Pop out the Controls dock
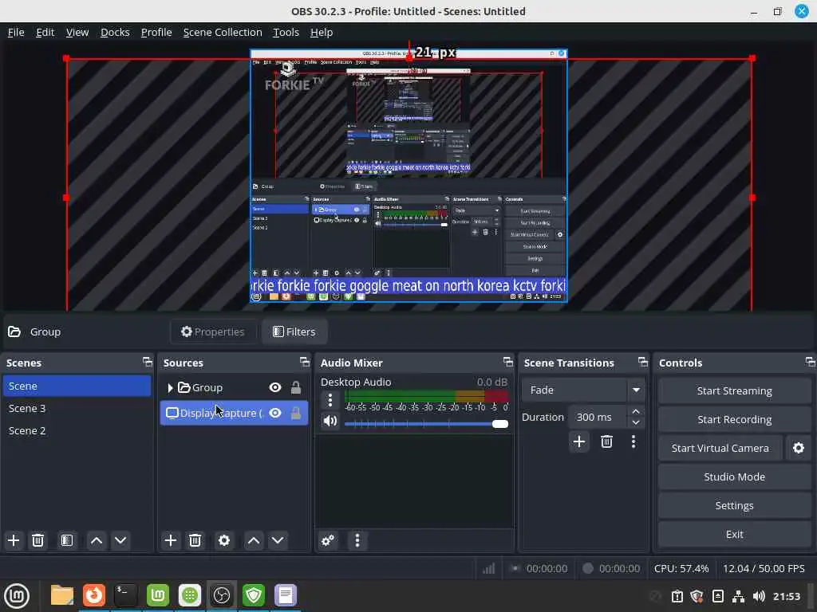The height and width of the screenshot is (612, 817). [x=810, y=362]
